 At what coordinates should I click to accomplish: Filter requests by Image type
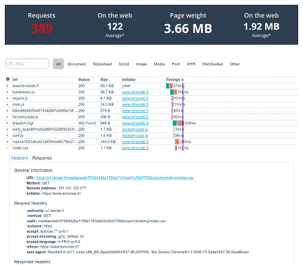pos(141,64)
